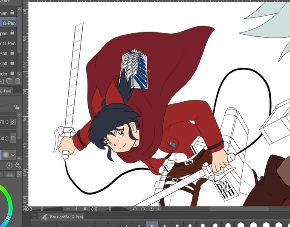Rotate canvas right with curved arrow icon
Screen dimensions: 290x227
pyautogui.click(x=143, y=209)
